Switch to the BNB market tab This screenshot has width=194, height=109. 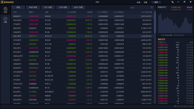coord(33,8)
